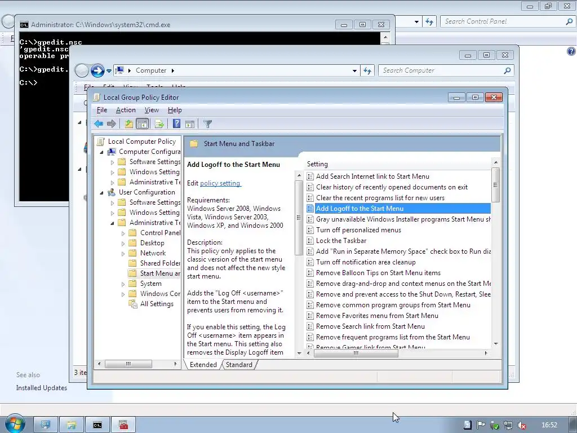The image size is (577, 433).
Task: Expand the Control Panel folder node
Action: tap(123, 233)
